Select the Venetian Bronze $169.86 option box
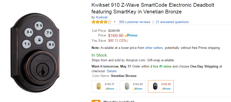The image size is (231, 102). click(x=161, y=86)
